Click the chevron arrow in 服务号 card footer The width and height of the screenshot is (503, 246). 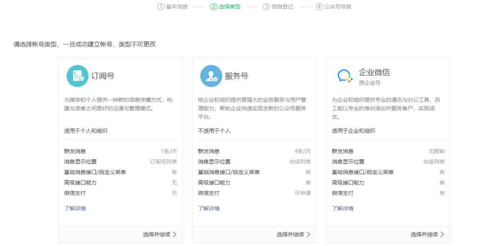[x=308, y=234]
